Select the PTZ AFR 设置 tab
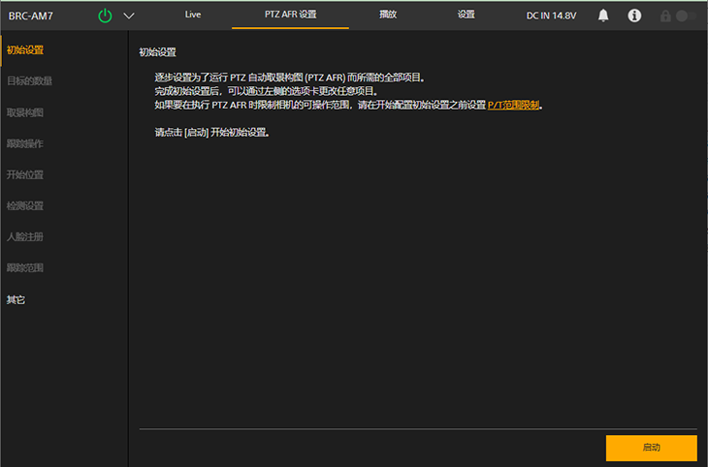The height and width of the screenshot is (467, 708). [290, 15]
